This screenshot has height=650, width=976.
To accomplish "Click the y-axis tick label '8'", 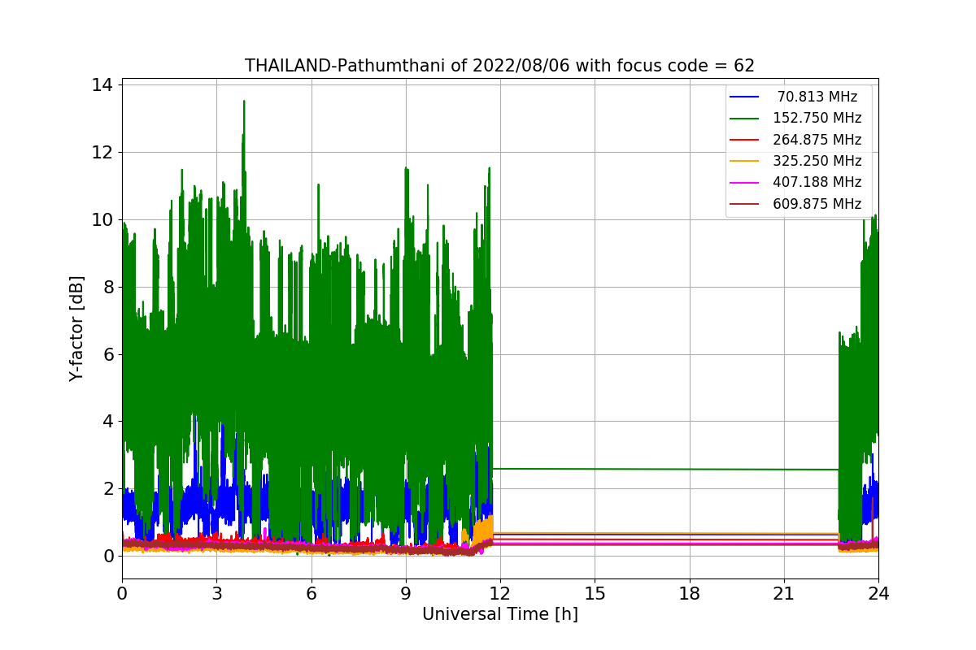I will tap(109, 287).
